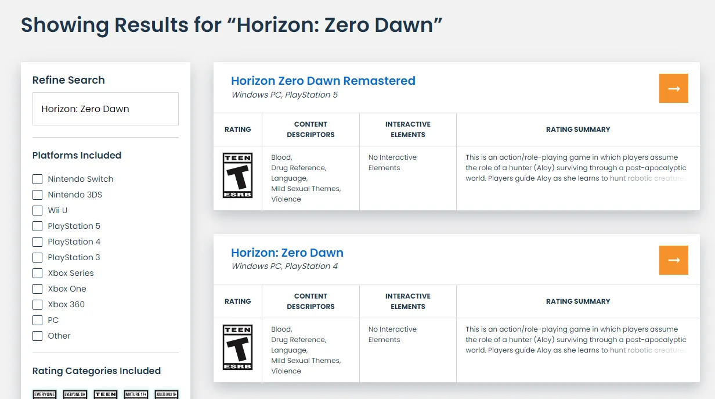Check the PC platform checkbox

(37, 320)
